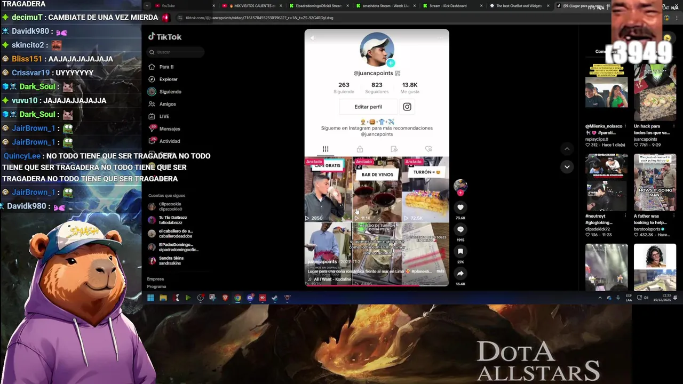Screen dimensions: 683x384
Task: Open the browser tab search dropdown arrow
Action: [147, 6]
